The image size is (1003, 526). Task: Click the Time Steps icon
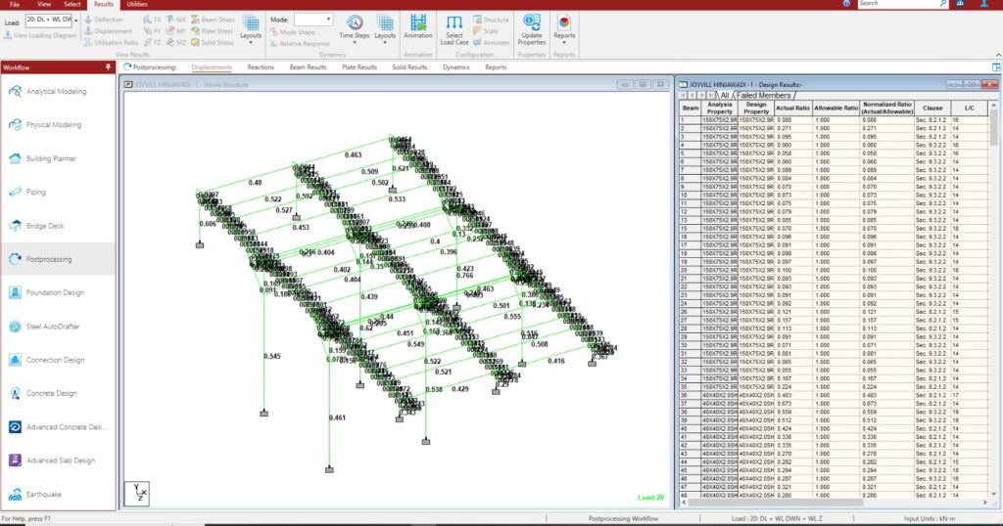pos(354,27)
